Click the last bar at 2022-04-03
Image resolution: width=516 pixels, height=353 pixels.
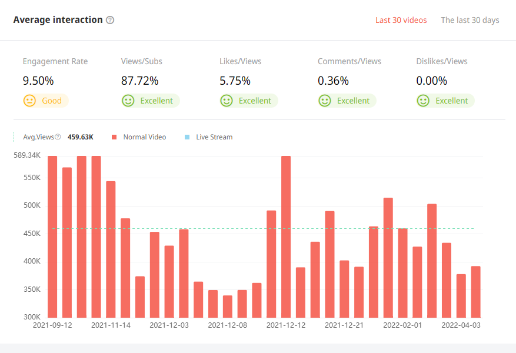(x=475, y=292)
